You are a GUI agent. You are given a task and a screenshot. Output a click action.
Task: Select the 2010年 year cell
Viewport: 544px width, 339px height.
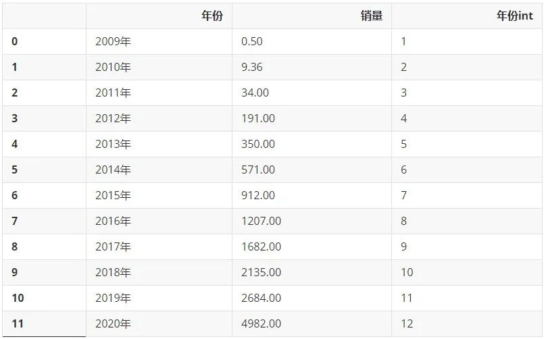pos(113,68)
